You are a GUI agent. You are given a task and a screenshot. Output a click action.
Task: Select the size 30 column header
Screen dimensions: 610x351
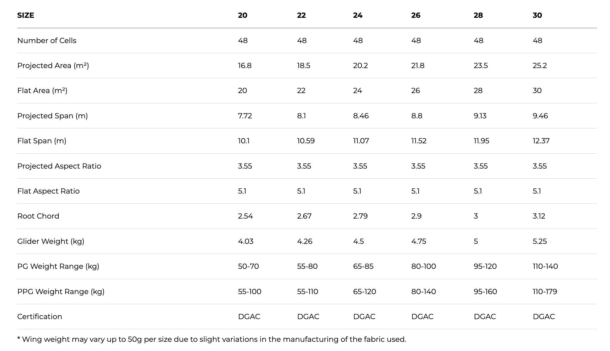point(537,15)
